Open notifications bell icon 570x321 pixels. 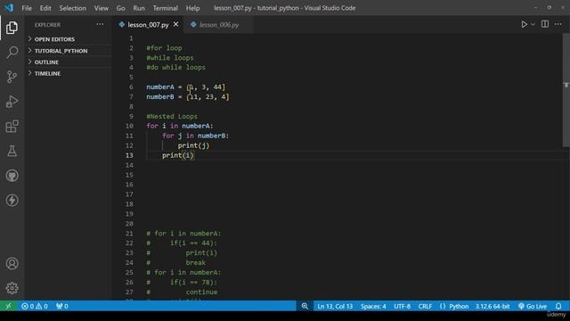pos(558,306)
